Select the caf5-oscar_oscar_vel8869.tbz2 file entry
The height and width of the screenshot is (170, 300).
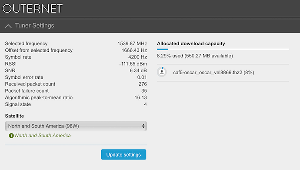point(213,73)
